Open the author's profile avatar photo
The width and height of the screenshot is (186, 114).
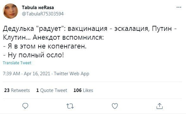(10, 11)
